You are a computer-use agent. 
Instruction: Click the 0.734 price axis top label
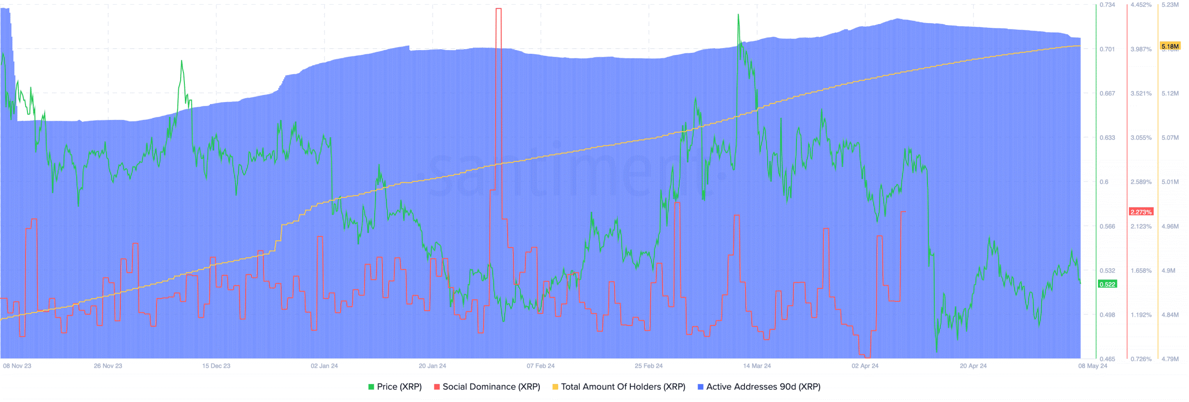[x=1107, y=5]
